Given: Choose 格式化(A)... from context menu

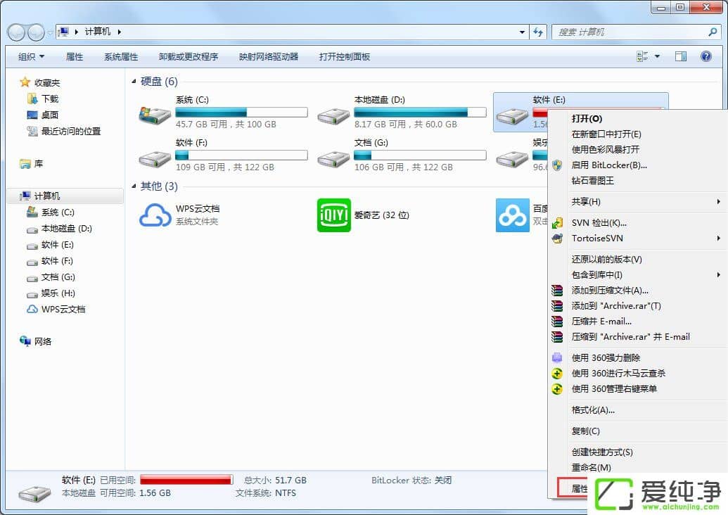Looking at the screenshot, I should (x=593, y=409).
